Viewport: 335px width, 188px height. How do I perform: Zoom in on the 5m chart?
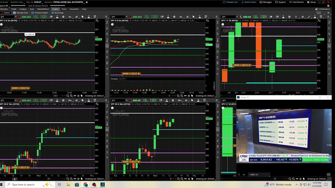(182, 96)
